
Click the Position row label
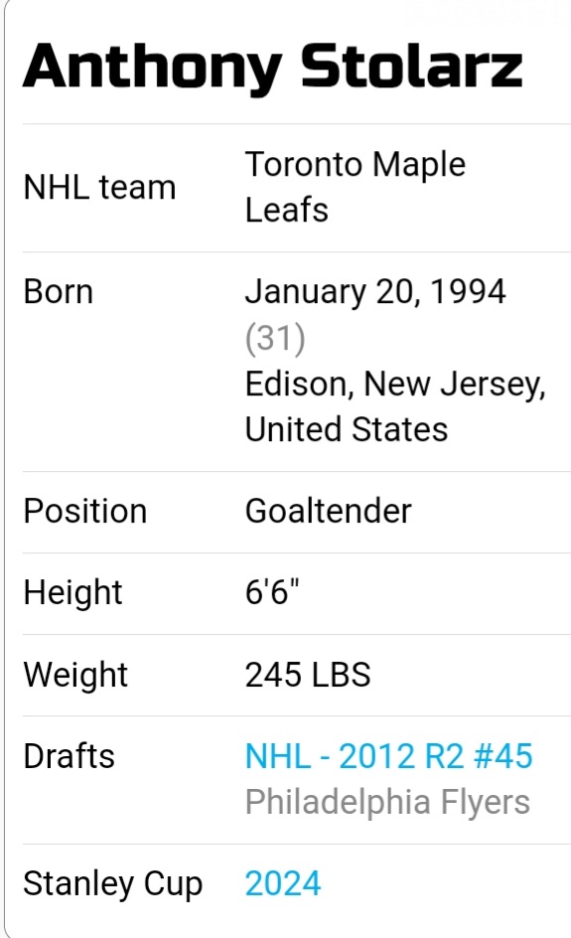pyautogui.click(x=84, y=511)
